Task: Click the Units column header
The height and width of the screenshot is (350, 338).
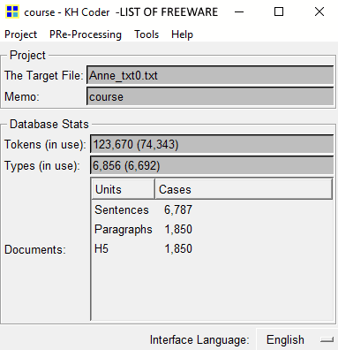Action: pyautogui.click(x=123, y=189)
